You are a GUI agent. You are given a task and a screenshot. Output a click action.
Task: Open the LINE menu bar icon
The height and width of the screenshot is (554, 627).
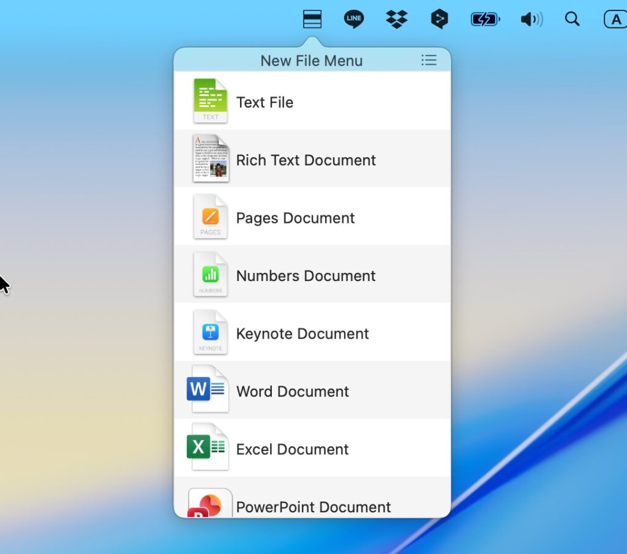tap(354, 20)
